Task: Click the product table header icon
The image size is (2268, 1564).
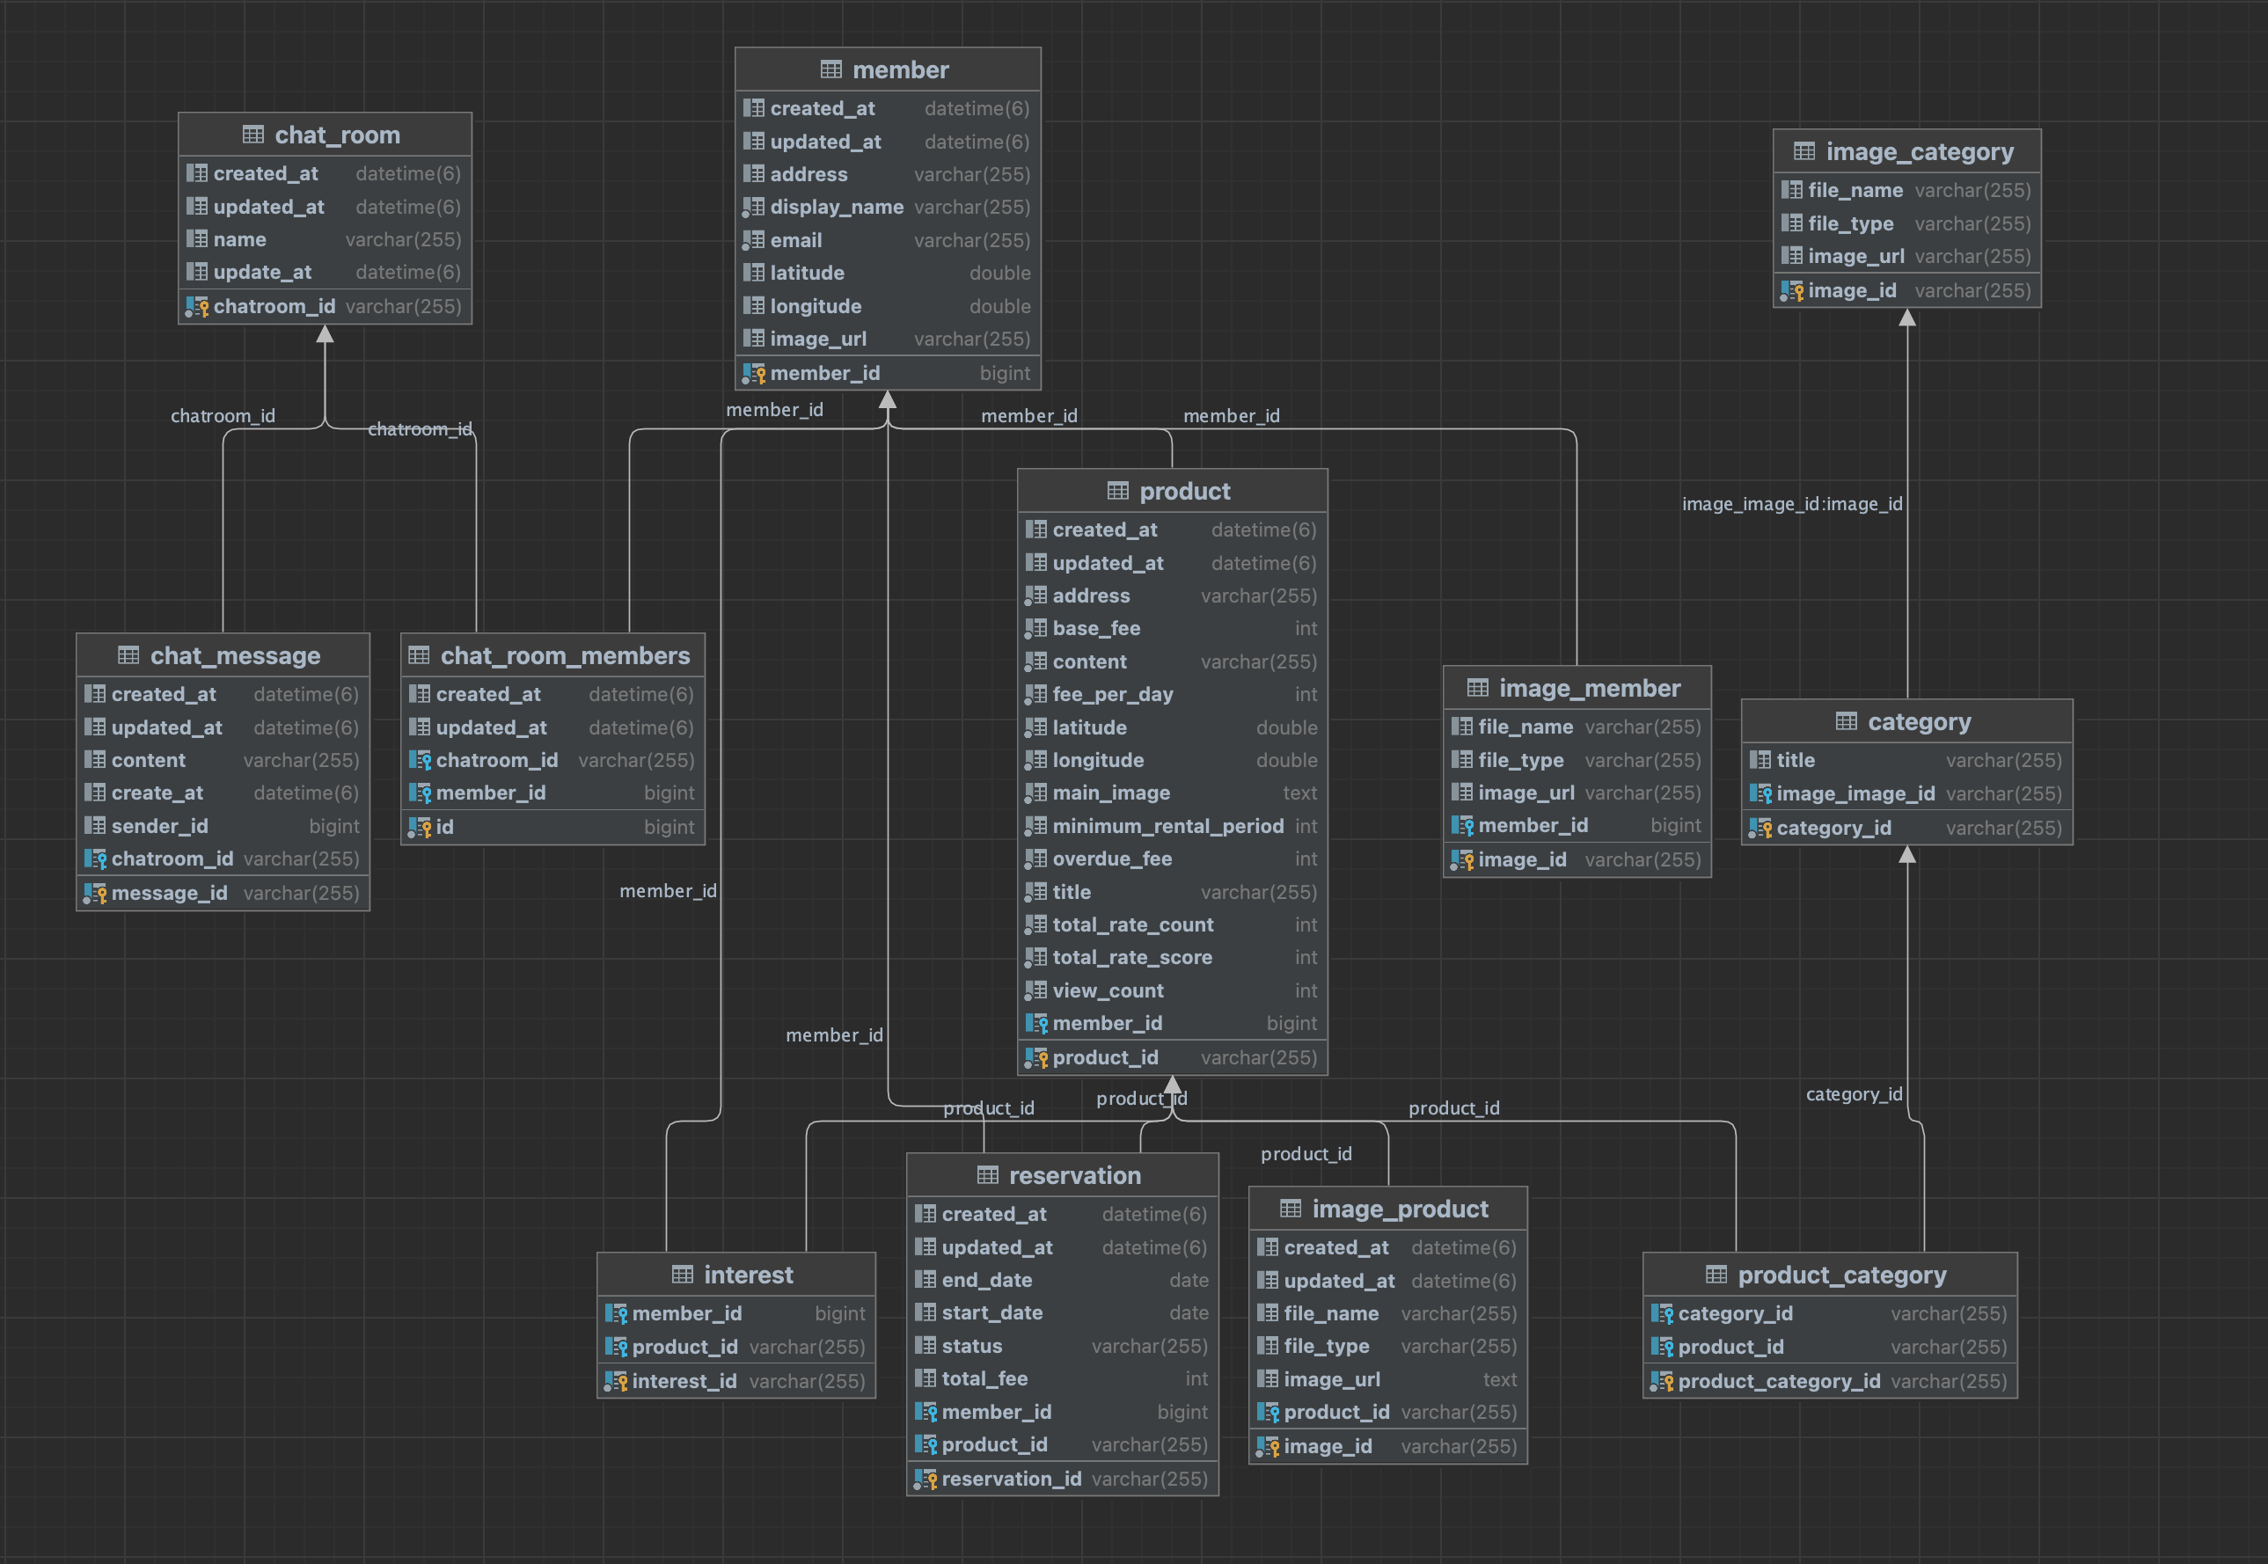Action: [1118, 491]
